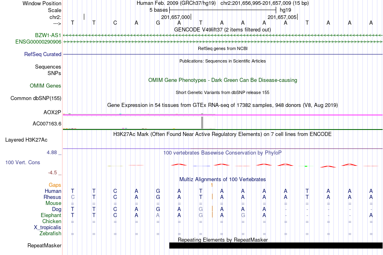Click the black RepeatMasker element bar

pyautogui.click(x=276, y=245)
